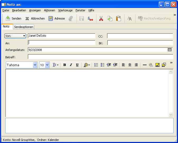Run Rechtschreibprüfung spell check

pos(154,18)
